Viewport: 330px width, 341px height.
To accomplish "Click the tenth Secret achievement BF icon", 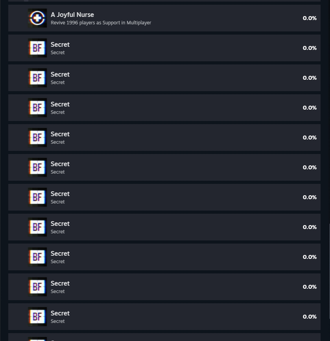I will (37, 317).
